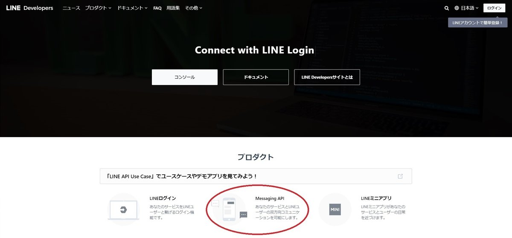Click the LINE Developers logo
The height and width of the screenshot is (238, 512).
[x=29, y=8]
